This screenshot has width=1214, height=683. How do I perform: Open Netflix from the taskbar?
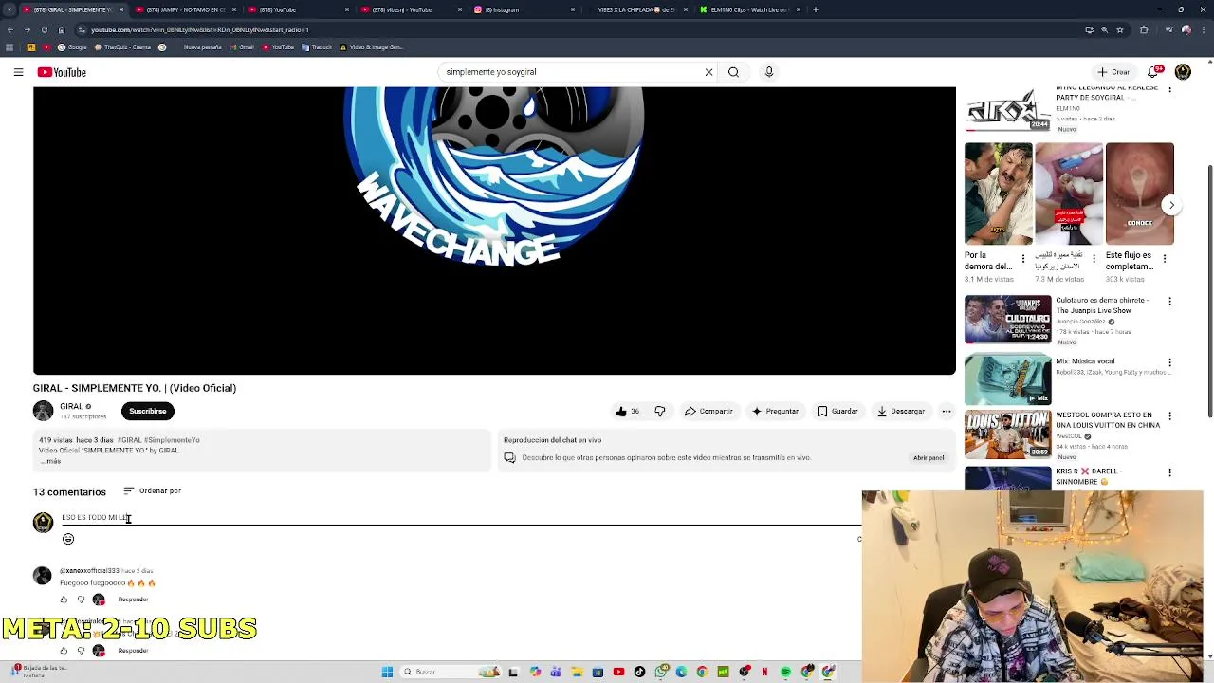(764, 672)
